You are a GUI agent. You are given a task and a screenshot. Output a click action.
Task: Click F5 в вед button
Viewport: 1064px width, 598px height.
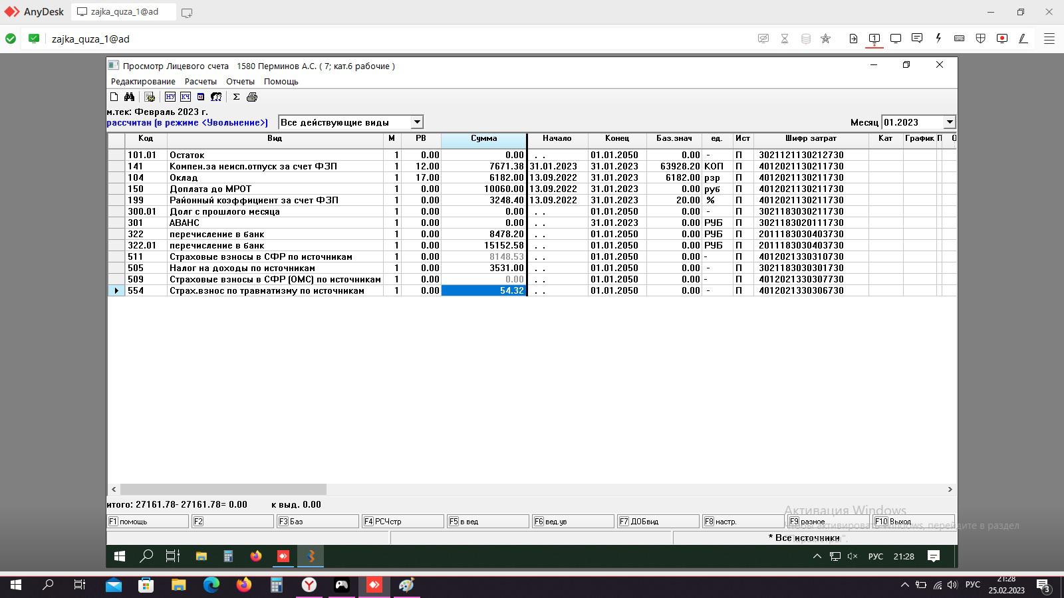coord(488,522)
